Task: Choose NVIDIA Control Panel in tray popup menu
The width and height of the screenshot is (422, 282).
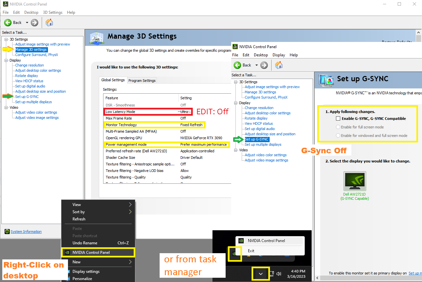Action: click(x=270, y=240)
